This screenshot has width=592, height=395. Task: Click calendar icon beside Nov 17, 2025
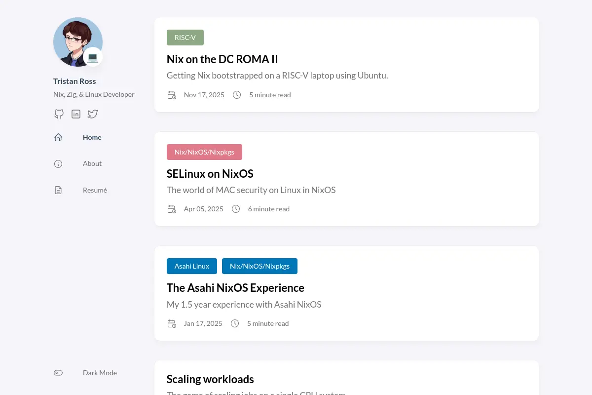pyautogui.click(x=172, y=95)
